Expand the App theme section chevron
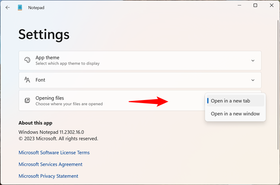This screenshot has width=280, height=185. tap(253, 61)
